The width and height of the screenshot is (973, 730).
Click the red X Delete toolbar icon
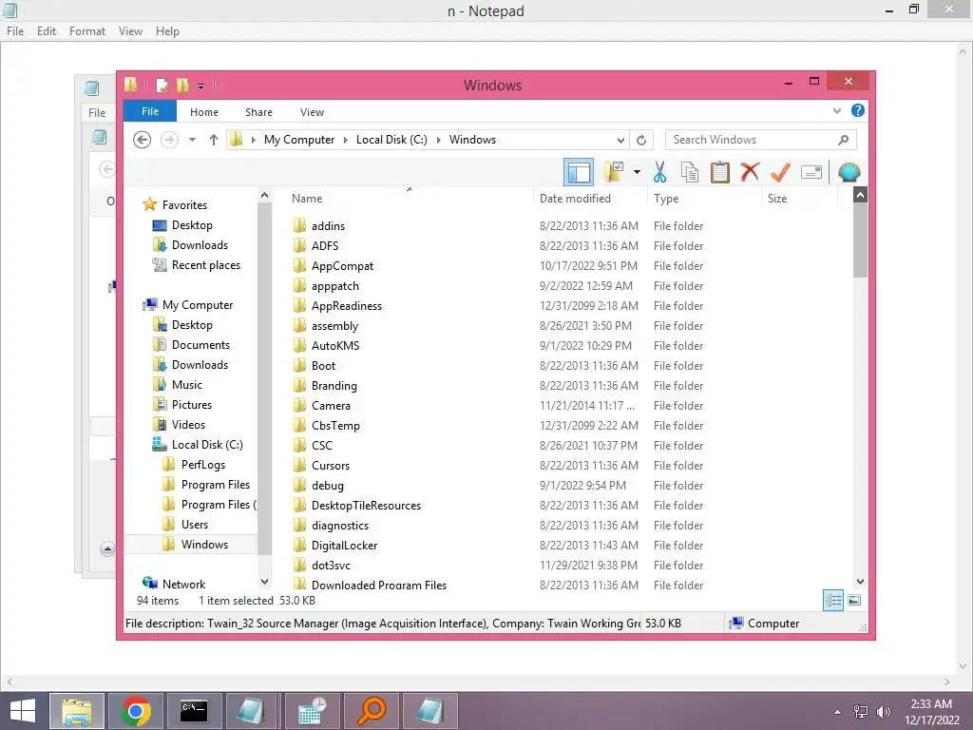point(750,172)
